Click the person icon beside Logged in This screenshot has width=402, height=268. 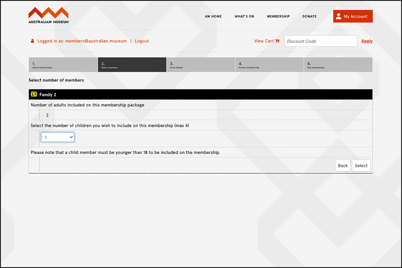[32, 41]
